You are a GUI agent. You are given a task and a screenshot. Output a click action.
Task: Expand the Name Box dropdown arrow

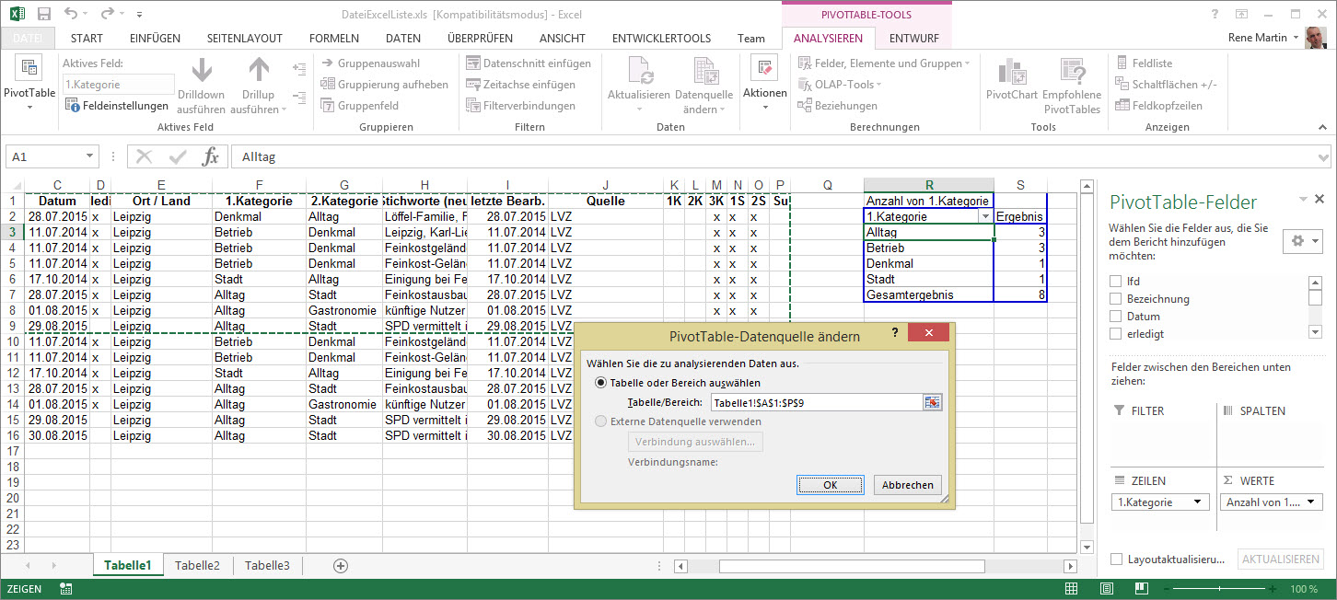tap(89, 157)
